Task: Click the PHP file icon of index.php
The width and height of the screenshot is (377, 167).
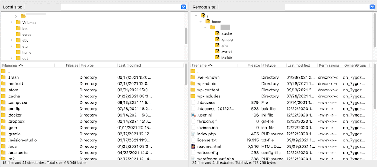Action: click(193, 134)
